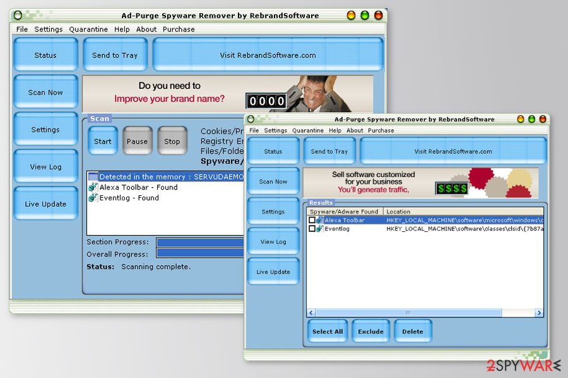This screenshot has width=568, height=378.
Task: Click Delete button in Results
Action: (413, 331)
